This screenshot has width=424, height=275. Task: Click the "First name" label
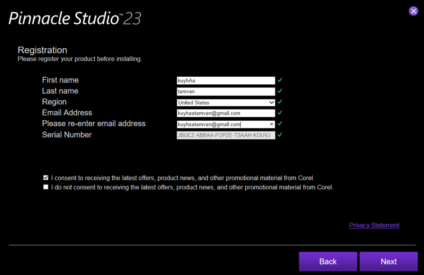point(61,80)
